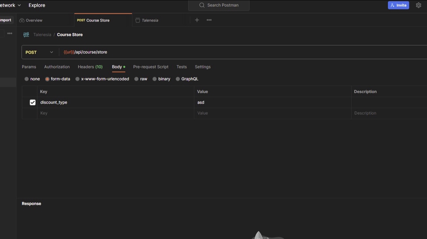Open tab options ellipsis next to plus
427x239 pixels.
tap(209, 20)
